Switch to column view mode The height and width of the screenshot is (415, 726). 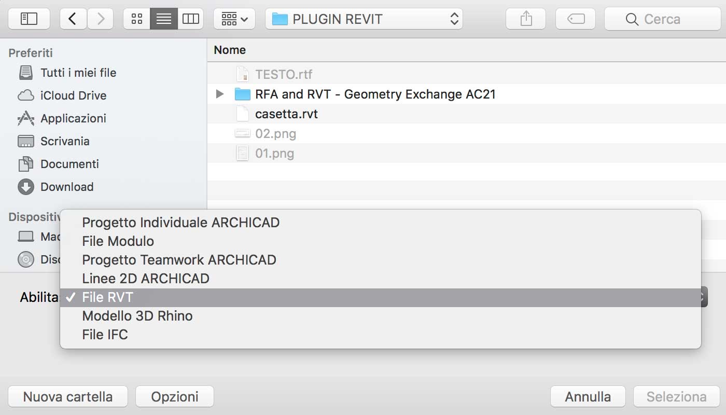click(191, 19)
